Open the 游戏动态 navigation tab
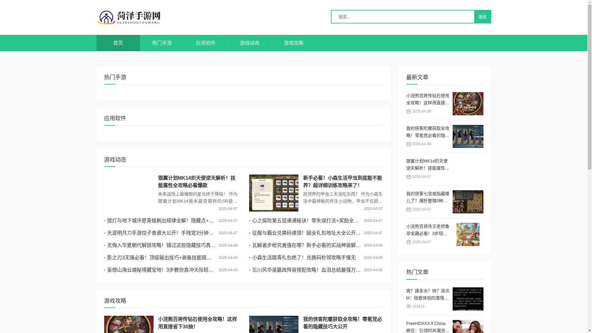592x333 pixels. coord(250,43)
